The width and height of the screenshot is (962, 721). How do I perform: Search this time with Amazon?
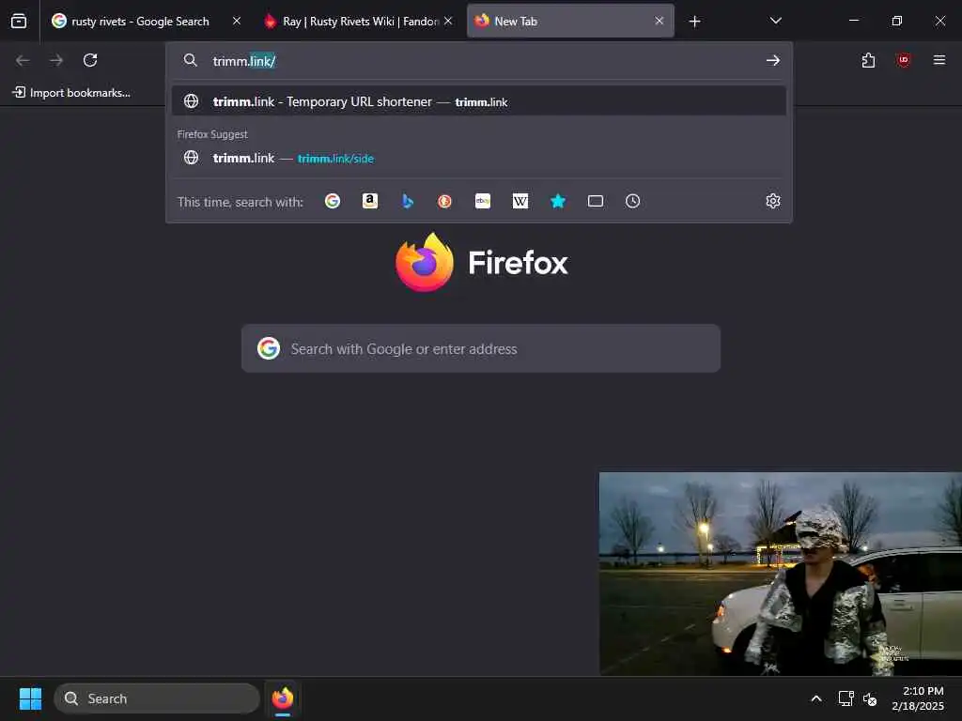[370, 201]
